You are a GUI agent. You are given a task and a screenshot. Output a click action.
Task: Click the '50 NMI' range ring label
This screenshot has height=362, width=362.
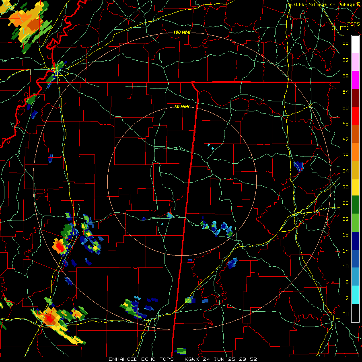(182, 107)
